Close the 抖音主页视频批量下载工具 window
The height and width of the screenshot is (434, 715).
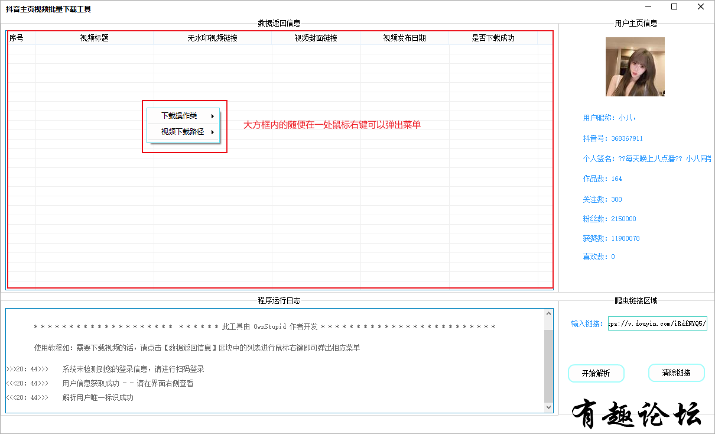(701, 7)
